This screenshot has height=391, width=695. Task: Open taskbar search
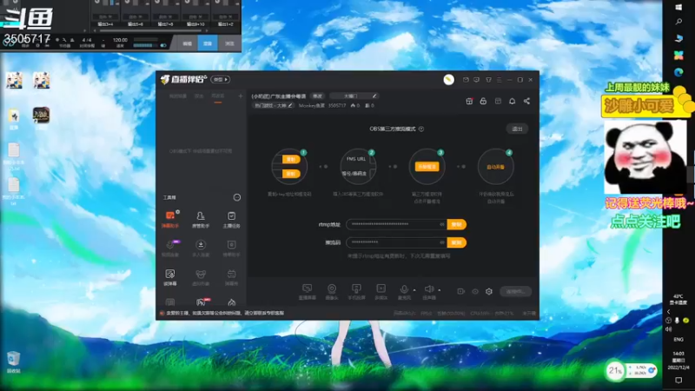tap(678, 22)
